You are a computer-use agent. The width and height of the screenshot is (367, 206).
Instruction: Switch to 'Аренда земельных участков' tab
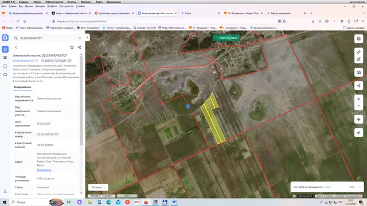(x=28, y=13)
